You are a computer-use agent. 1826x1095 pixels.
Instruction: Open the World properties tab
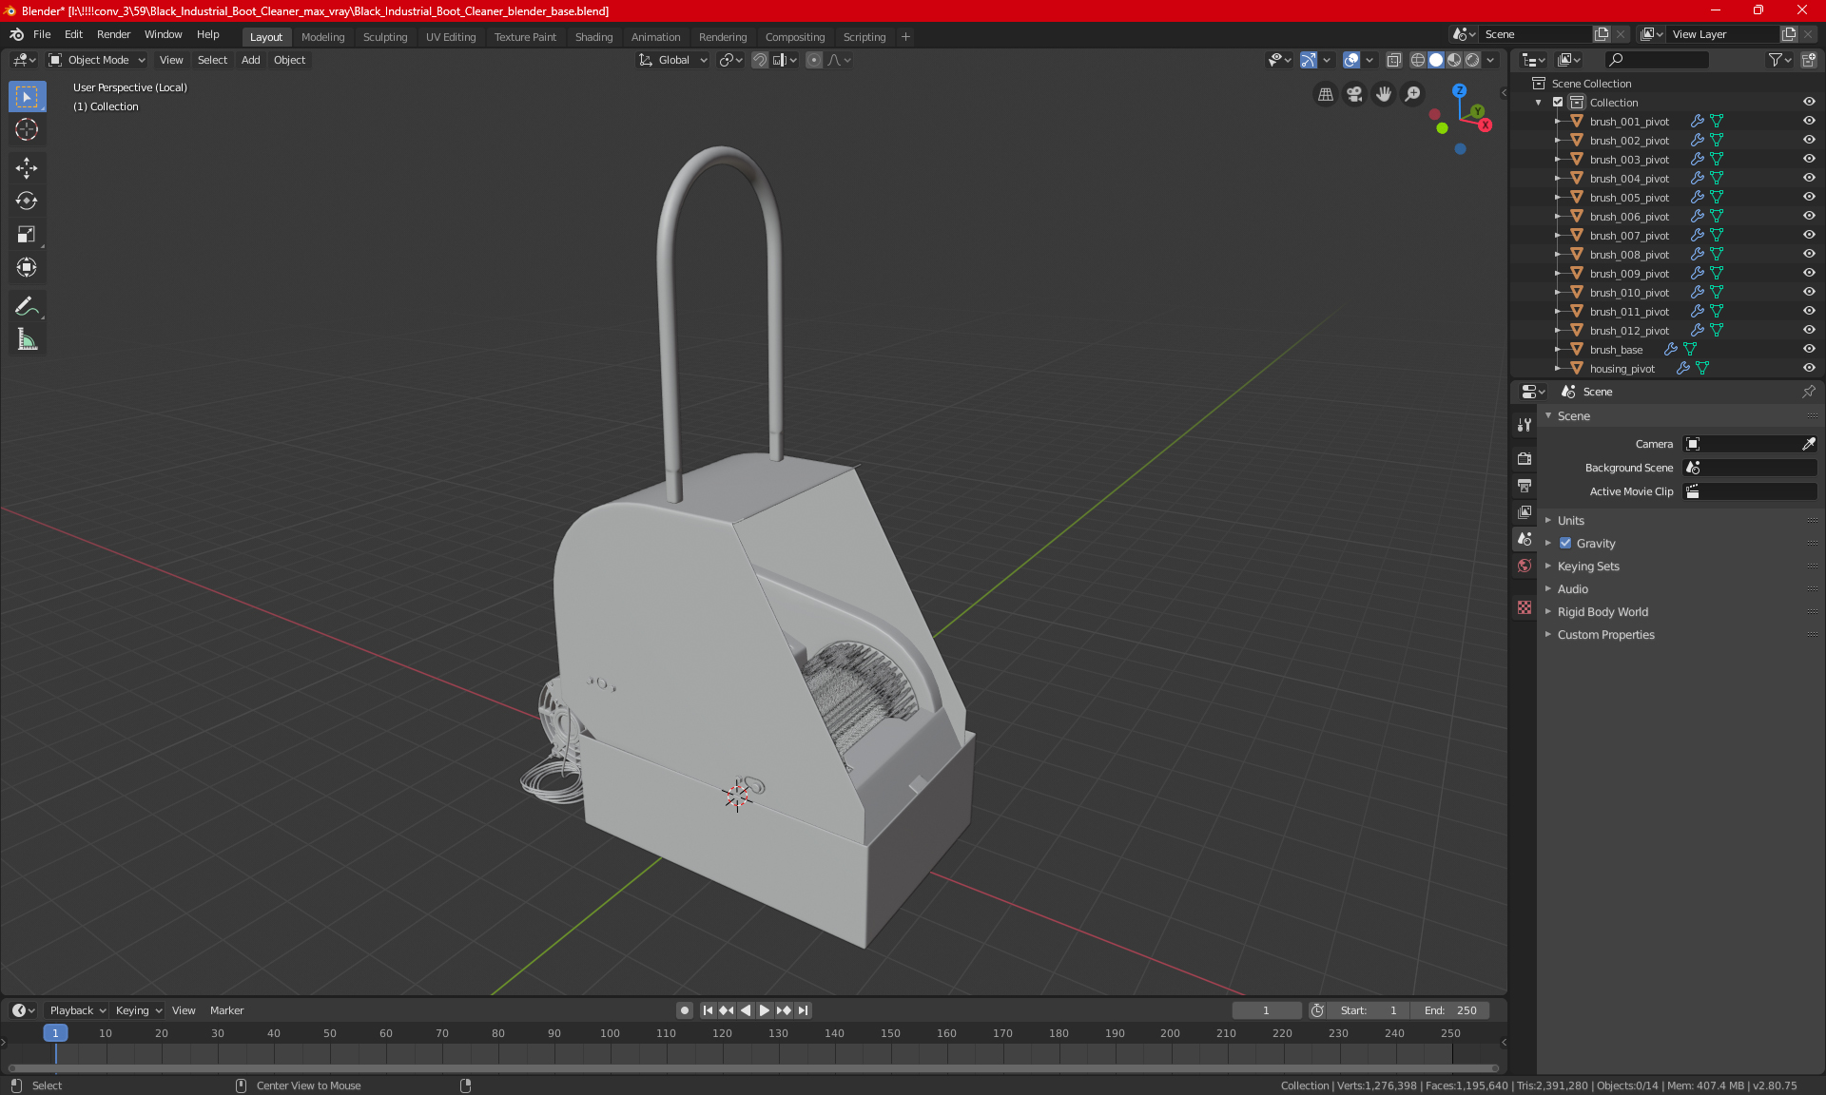(x=1525, y=566)
